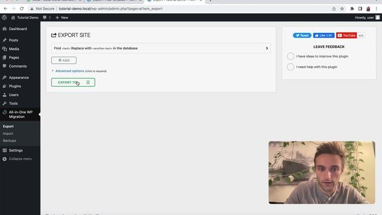382x215 pixels.
Task: Click the Dashboard gauge icon in sidebar
Action: [x=5, y=29]
